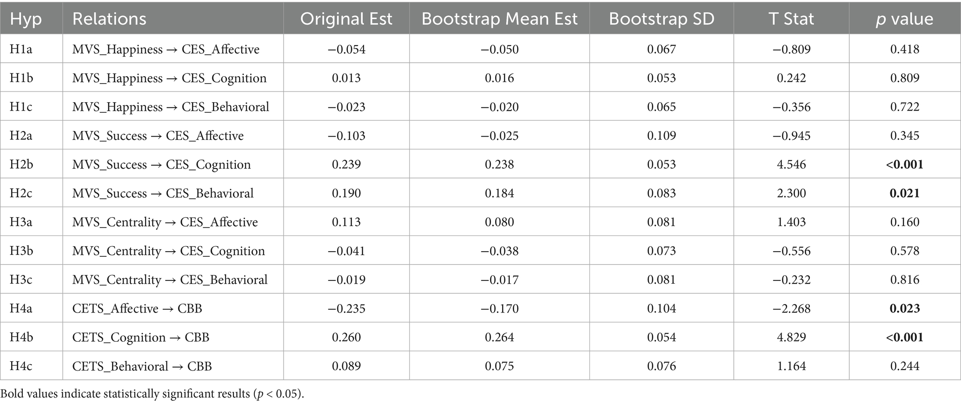This screenshot has width=961, height=404.
Task: Select the T Stat column header
Action: pyautogui.click(x=791, y=19)
